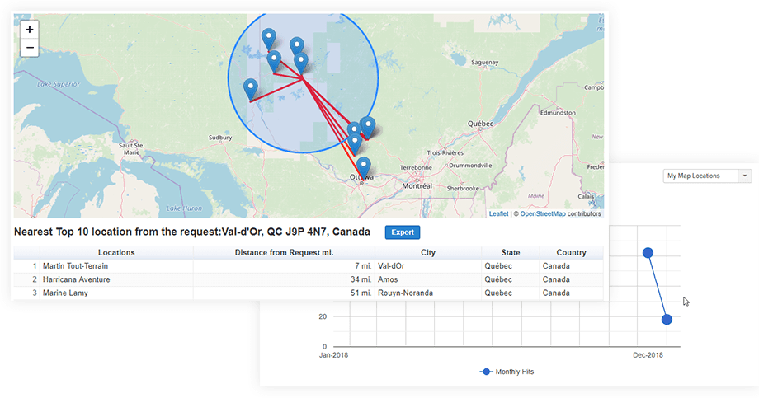
Task: Click the arrow beside My Map Locations
Action: pos(745,176)
